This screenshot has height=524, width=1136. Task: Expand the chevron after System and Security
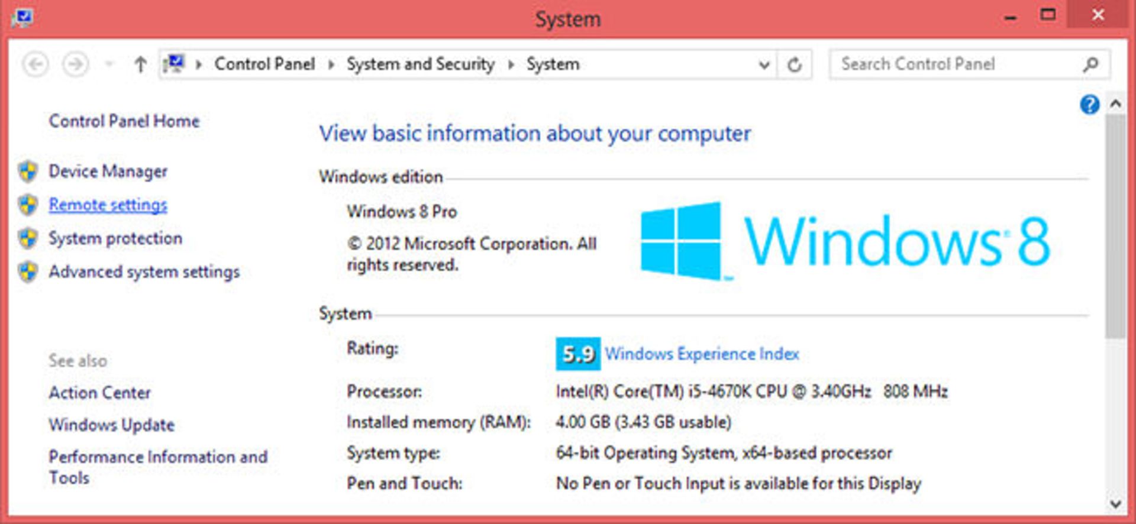(x=511, y=64)
